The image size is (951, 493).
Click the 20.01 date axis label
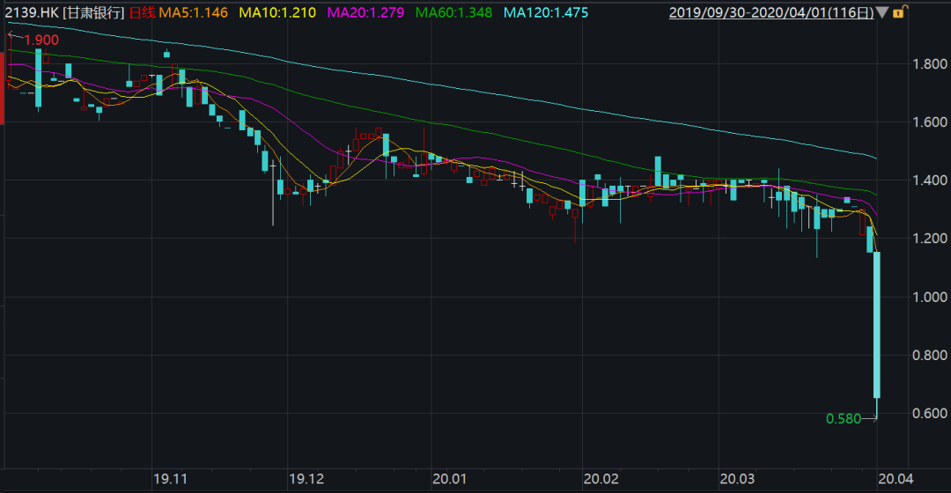450,479
